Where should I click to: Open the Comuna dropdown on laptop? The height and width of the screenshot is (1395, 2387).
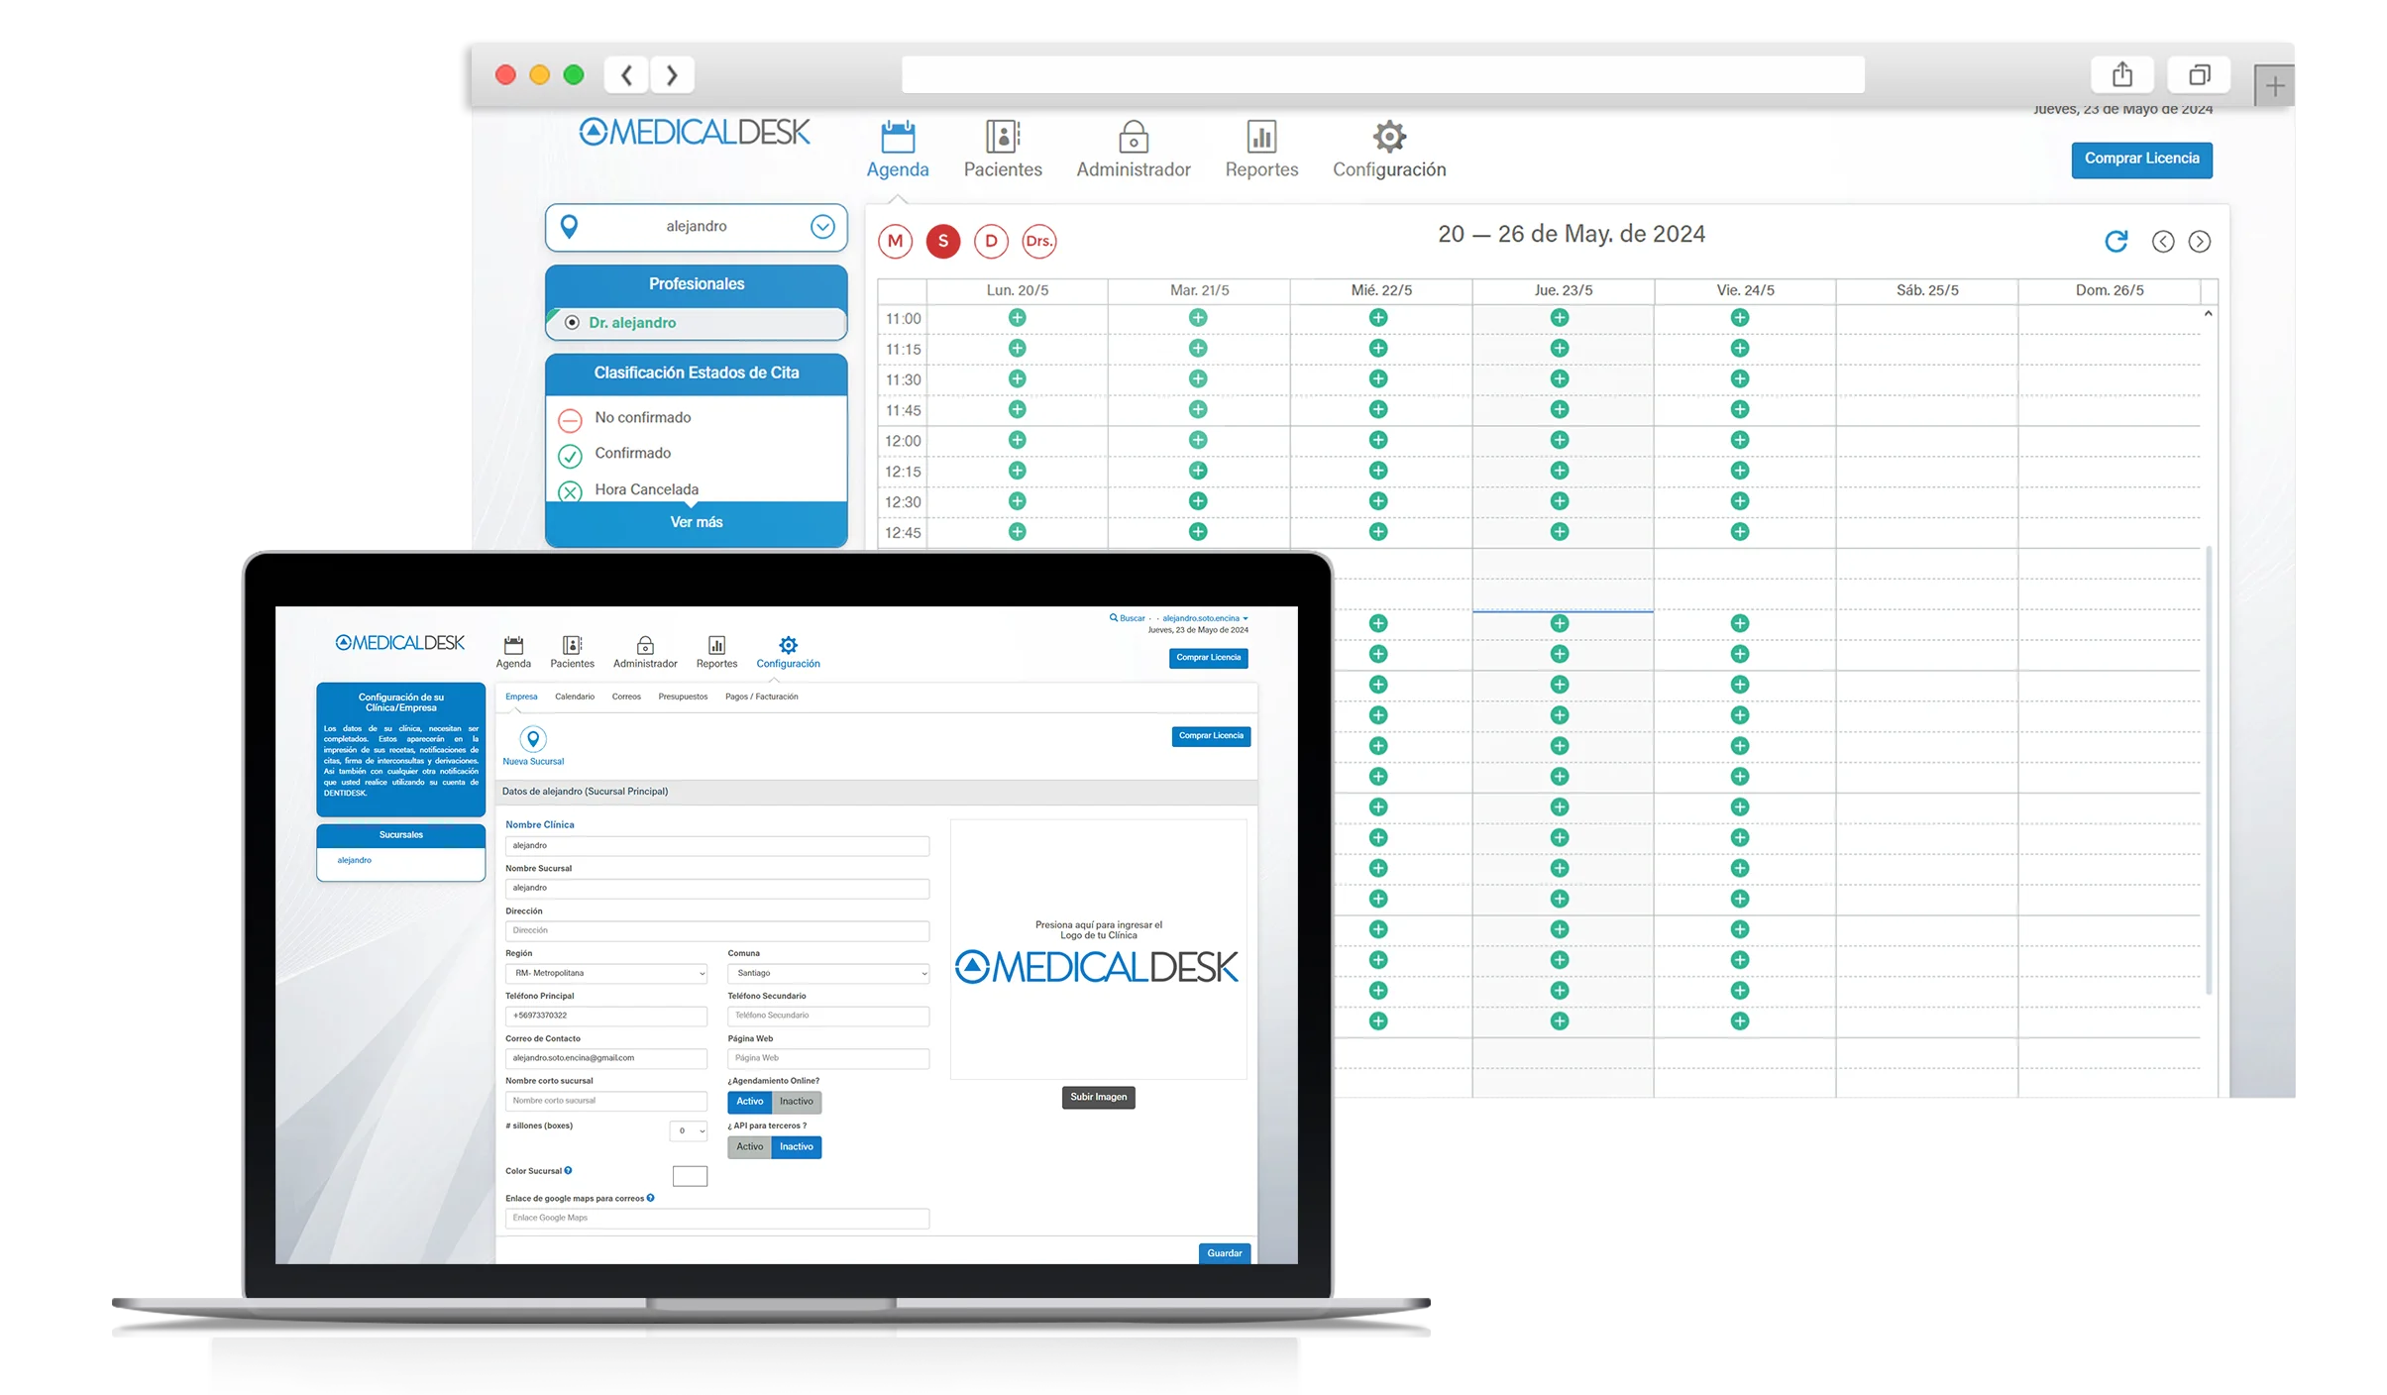point(828,973)
